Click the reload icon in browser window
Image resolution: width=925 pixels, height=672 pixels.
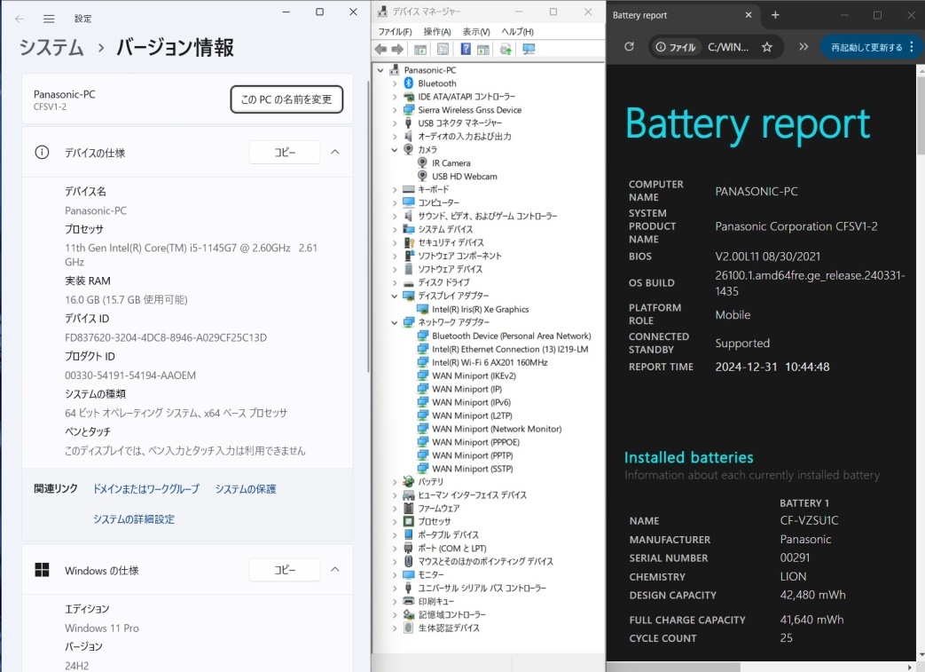click(629, 47)
